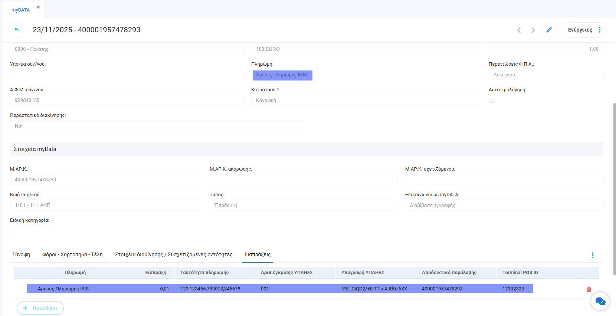Click the Προσθήκη button
Viewport: 616px width, 316px height.
(x=40, y=308)
